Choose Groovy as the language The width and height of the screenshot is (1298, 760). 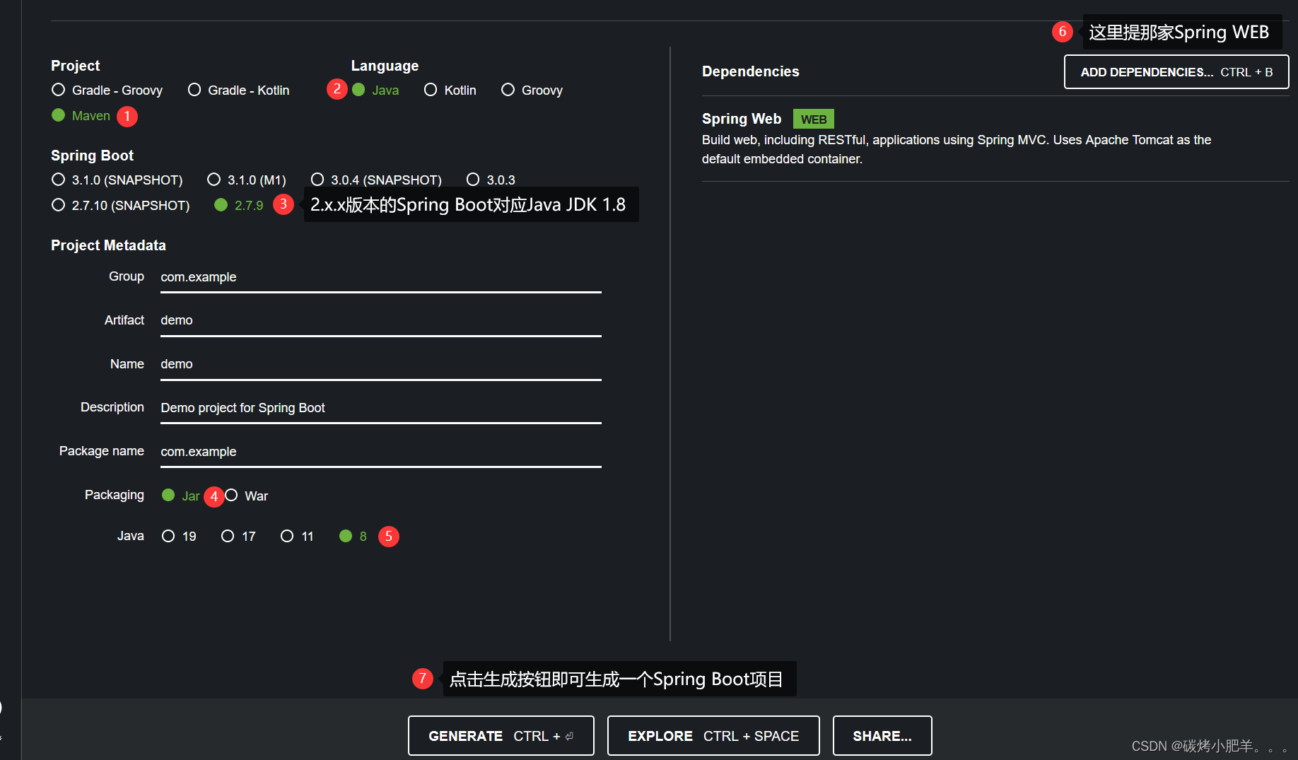532,90
